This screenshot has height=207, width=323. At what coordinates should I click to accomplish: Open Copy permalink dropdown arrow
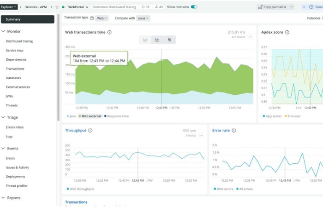[292, 7]
